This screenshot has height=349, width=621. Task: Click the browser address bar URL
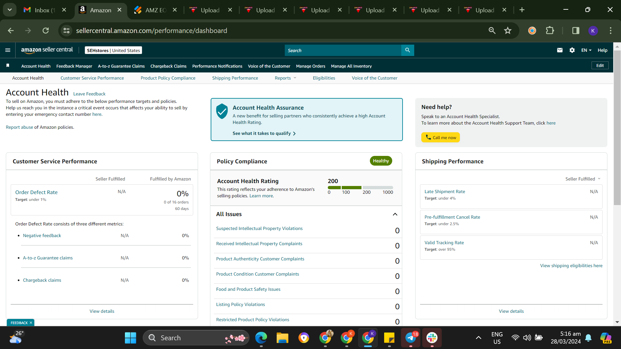pyautogui.click(x=151, y=31)
